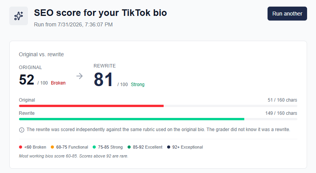The image size is (316, 173).
Task: Click the light green Strong legend dot
Action: click(x=94, y=147)
